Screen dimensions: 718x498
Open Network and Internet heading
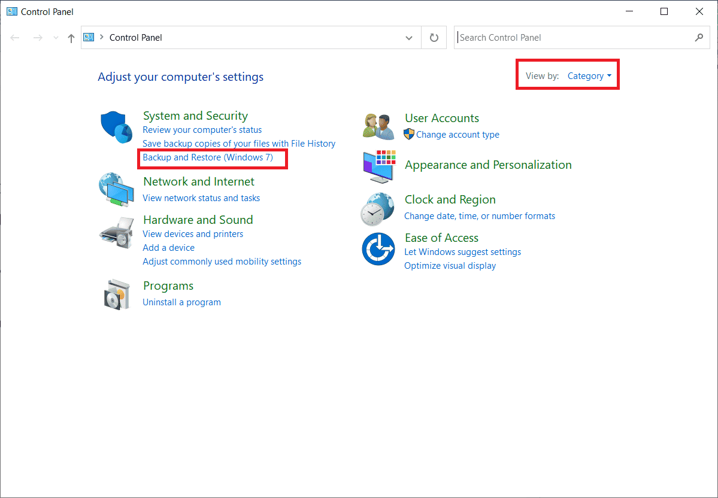tap(199, 182)
